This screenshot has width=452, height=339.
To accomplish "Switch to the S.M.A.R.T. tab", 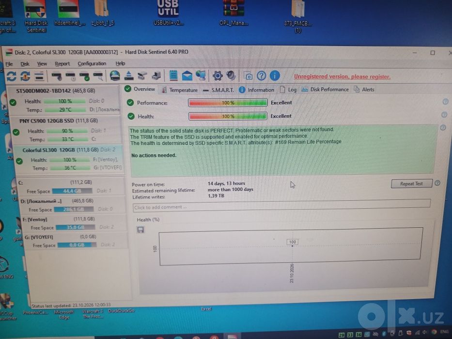I will (x=218, y=90).
